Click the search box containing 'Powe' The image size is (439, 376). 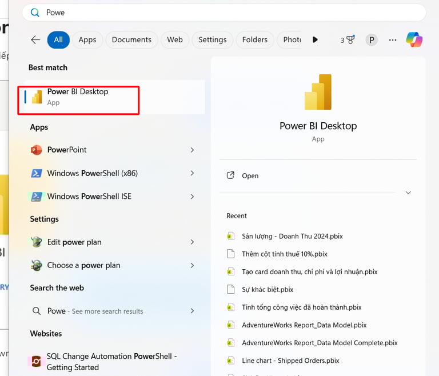224,13
